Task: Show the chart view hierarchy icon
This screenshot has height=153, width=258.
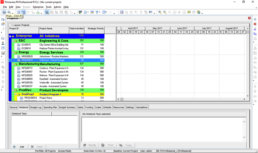Action: tap(38, 12)
